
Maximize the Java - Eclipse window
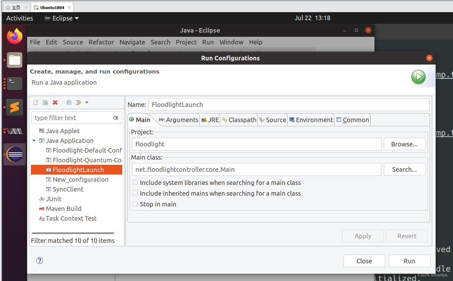coord(356,30)
